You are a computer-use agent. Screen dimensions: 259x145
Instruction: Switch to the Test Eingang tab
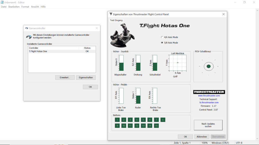coord(116,20)
